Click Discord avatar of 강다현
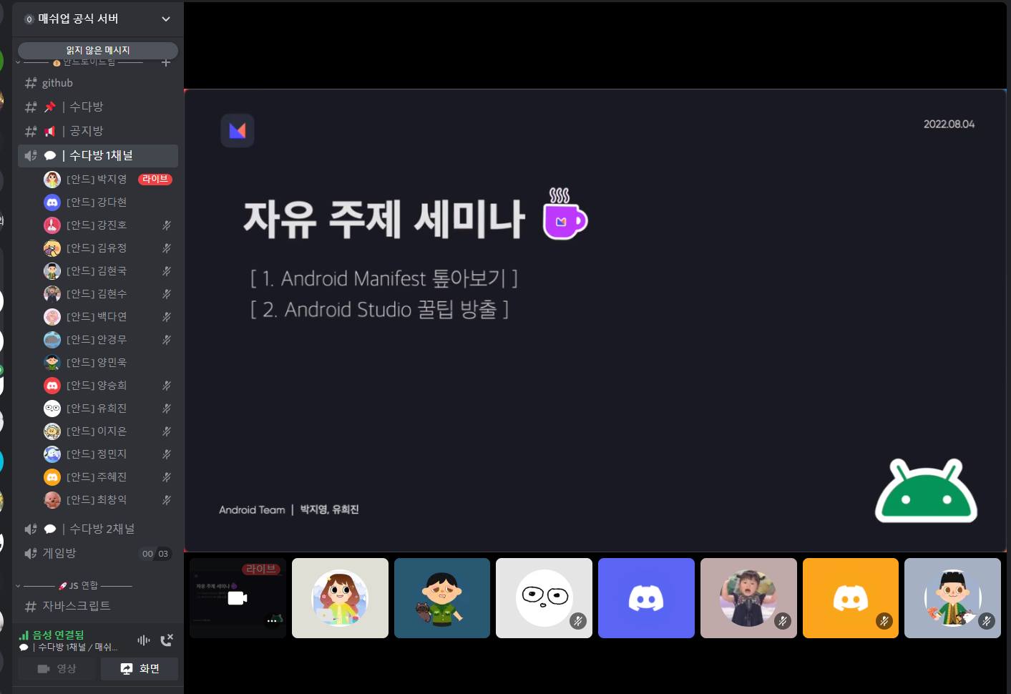Image resolution: width=1011 pixels, height=694 pixels. click(x=52, y=202)
